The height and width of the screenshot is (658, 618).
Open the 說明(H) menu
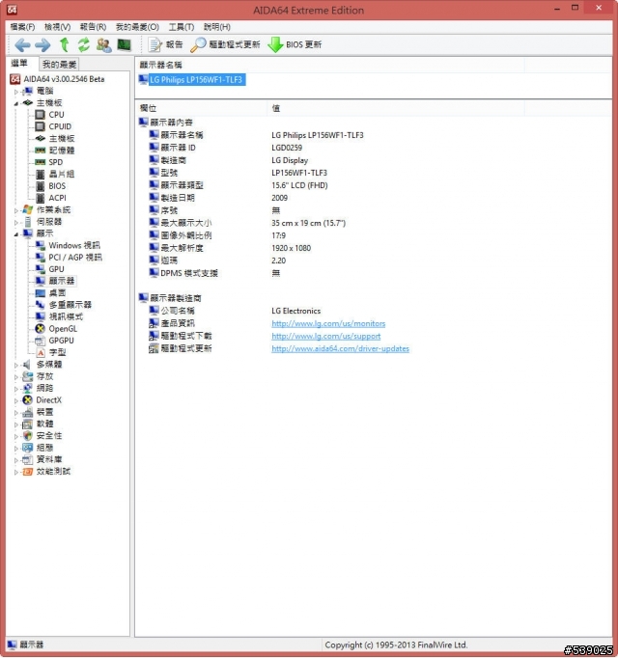pyautogui.click(x=217, y=27)
